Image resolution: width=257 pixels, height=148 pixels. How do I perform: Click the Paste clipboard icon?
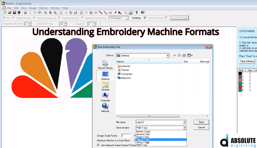click(40, 12)
